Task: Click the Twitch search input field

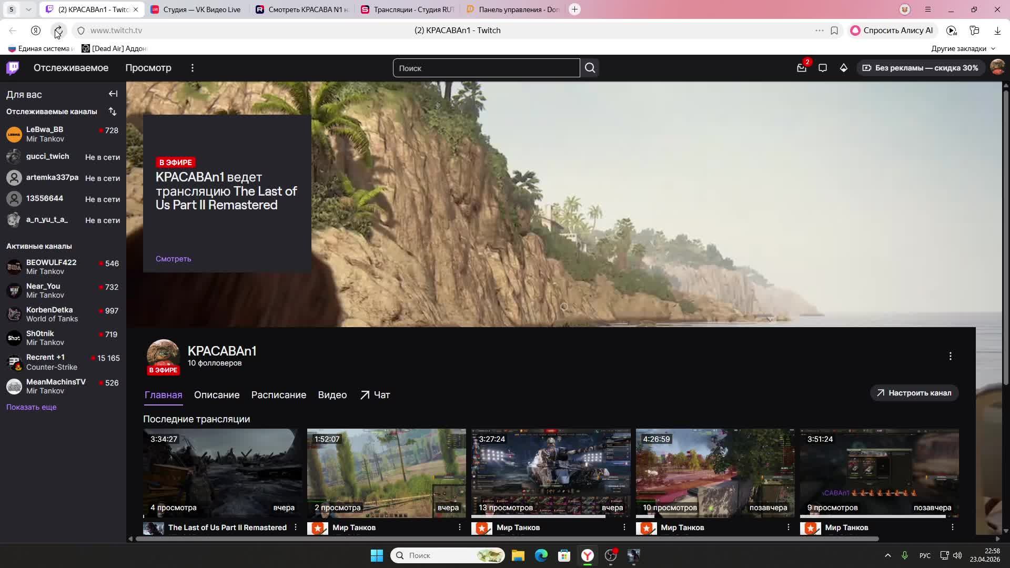Action: tap(486, 68)
